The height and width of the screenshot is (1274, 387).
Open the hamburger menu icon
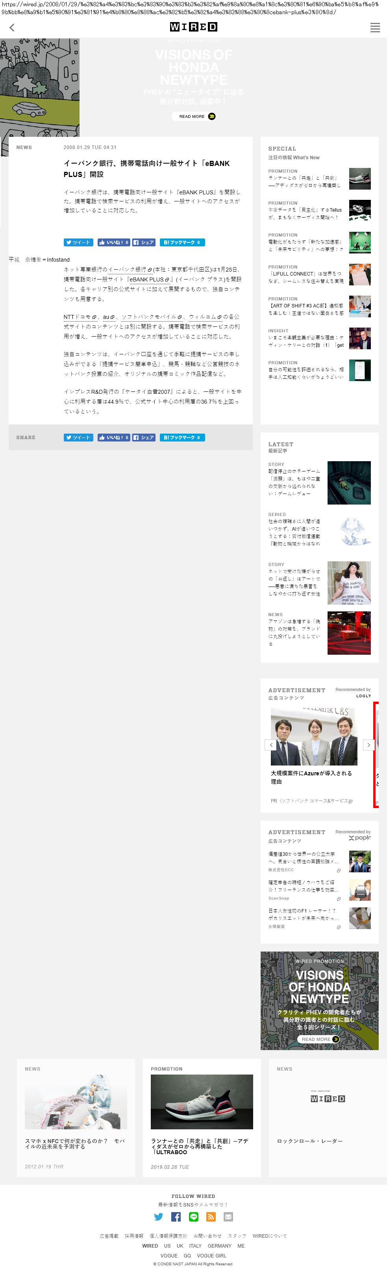375,28
